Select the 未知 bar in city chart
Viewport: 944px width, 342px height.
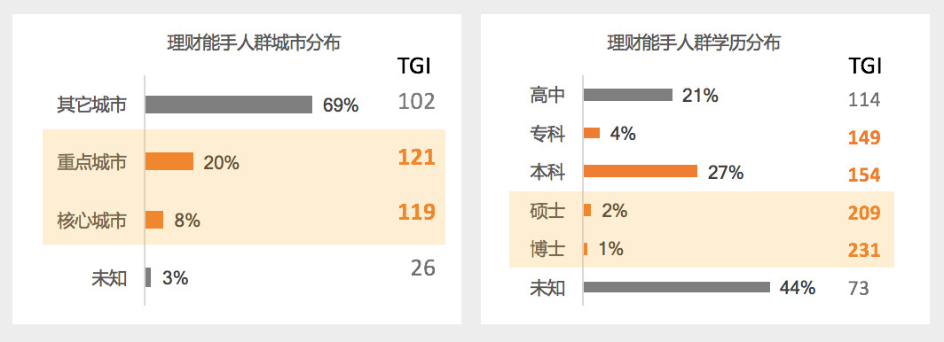pyautogui.click(x=148, y=277)
